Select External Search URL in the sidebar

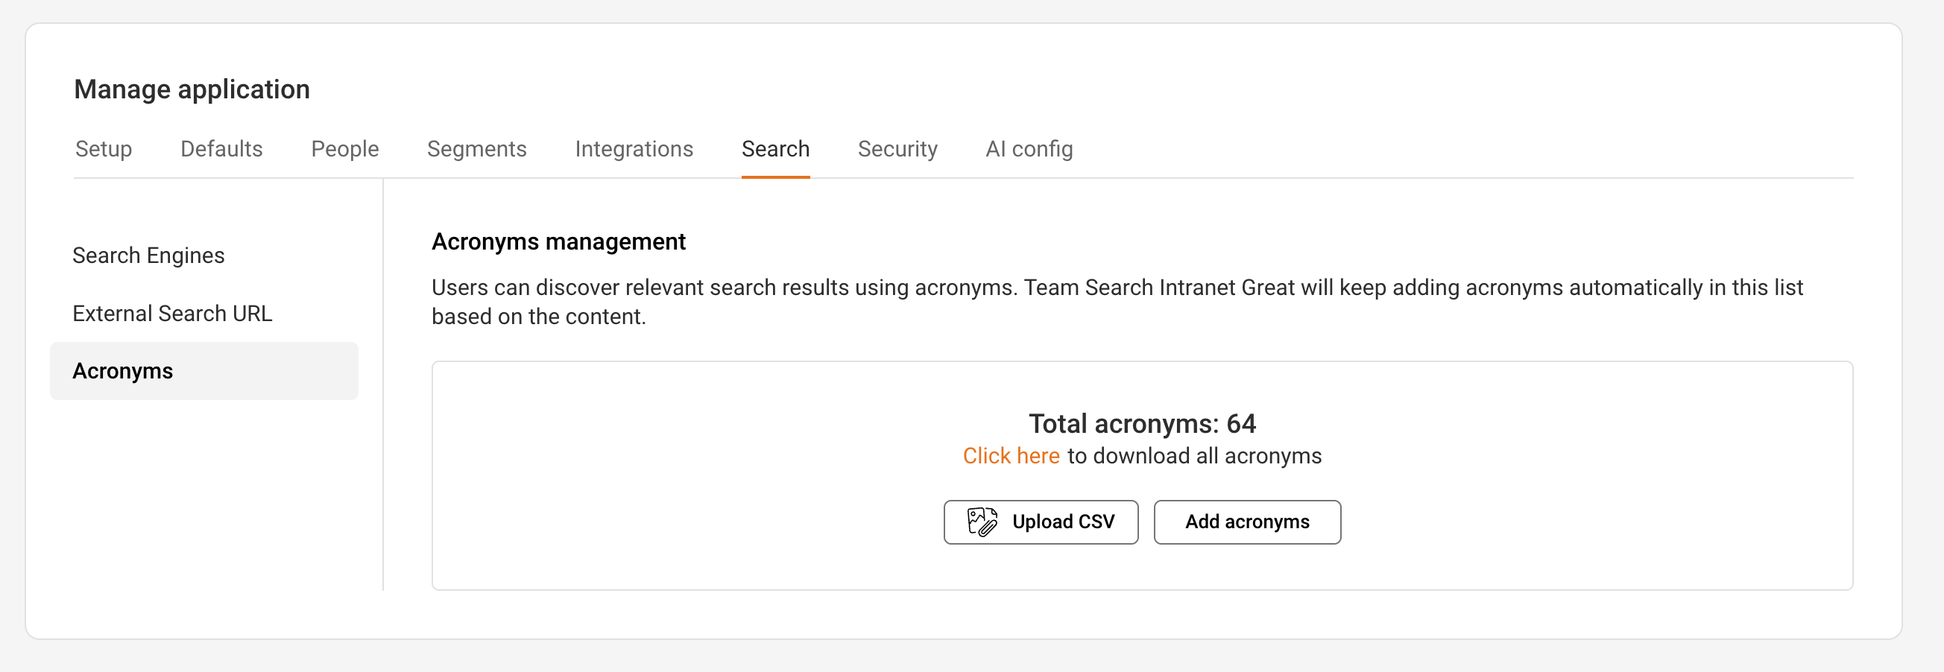coord(172,313)
